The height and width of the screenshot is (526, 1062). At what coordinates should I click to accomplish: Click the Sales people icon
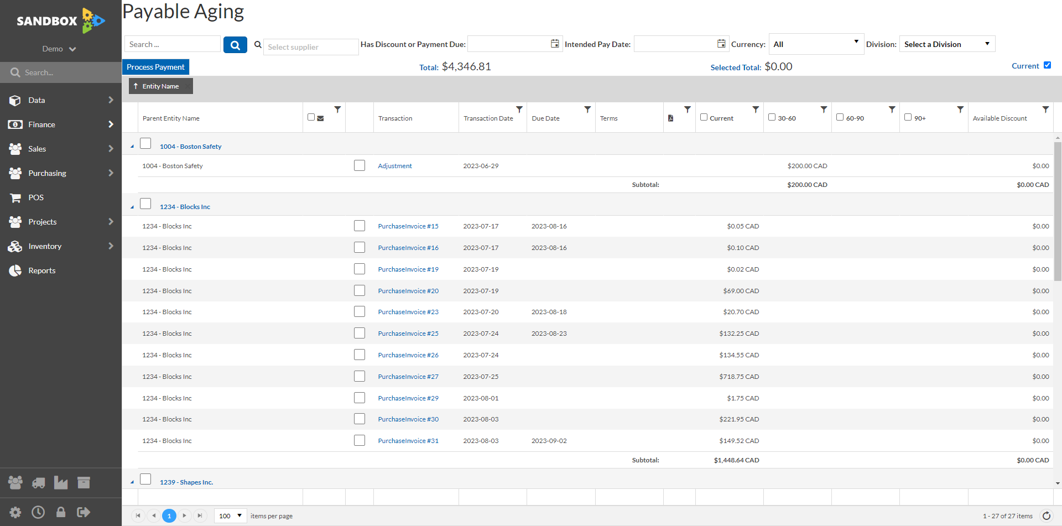pos(15,149)
